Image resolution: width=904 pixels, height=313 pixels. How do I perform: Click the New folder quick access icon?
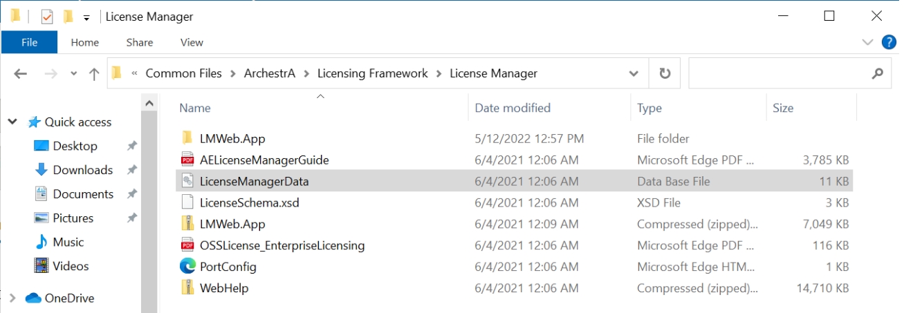tap(68, 16)
